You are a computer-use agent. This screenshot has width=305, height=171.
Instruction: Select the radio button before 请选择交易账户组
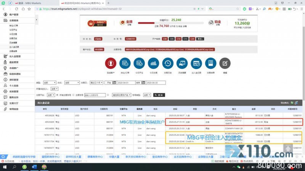pos(108,95)
